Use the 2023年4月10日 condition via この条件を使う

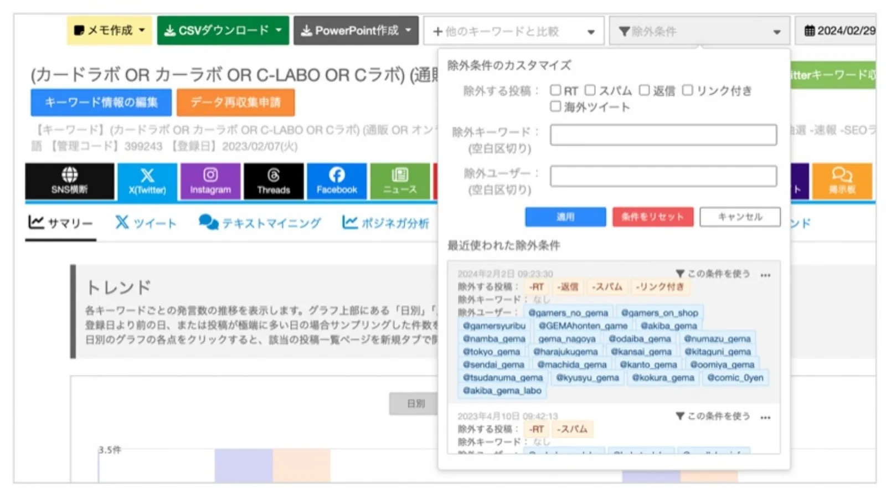point(713,416)
